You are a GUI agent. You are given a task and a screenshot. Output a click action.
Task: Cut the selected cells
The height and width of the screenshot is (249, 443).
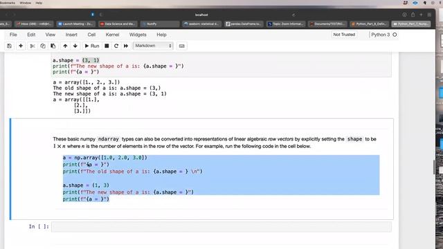coord(33,46)
